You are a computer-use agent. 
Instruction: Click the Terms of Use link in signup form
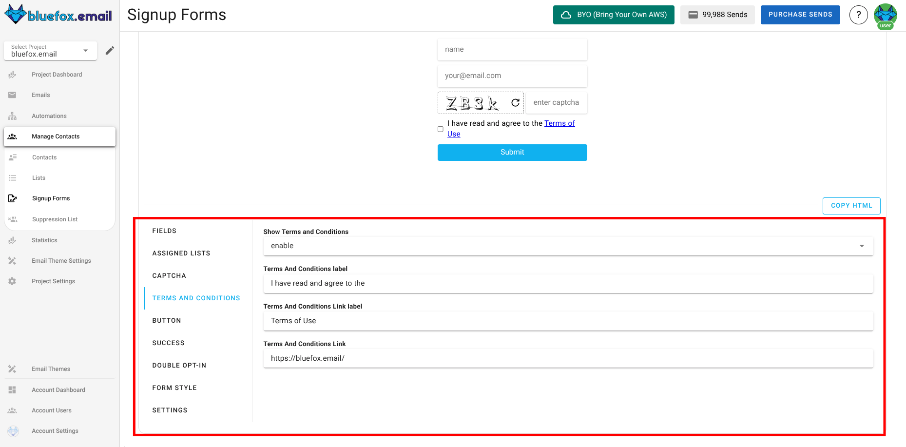coord(559,123)
